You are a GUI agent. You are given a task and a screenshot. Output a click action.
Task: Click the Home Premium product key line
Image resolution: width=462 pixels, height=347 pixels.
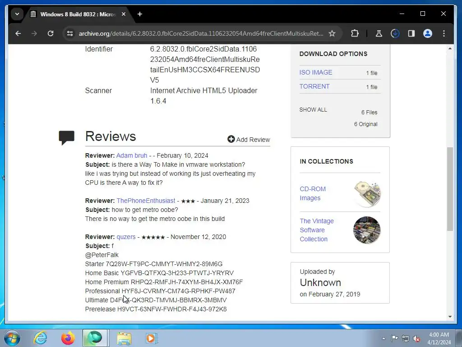164,282
